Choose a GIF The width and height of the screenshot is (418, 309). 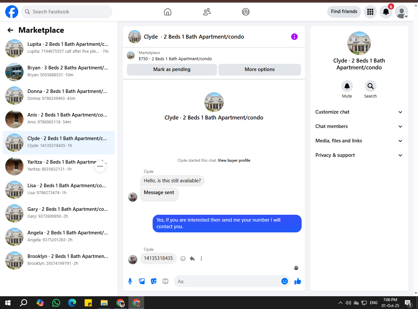(x=165, y=281)
